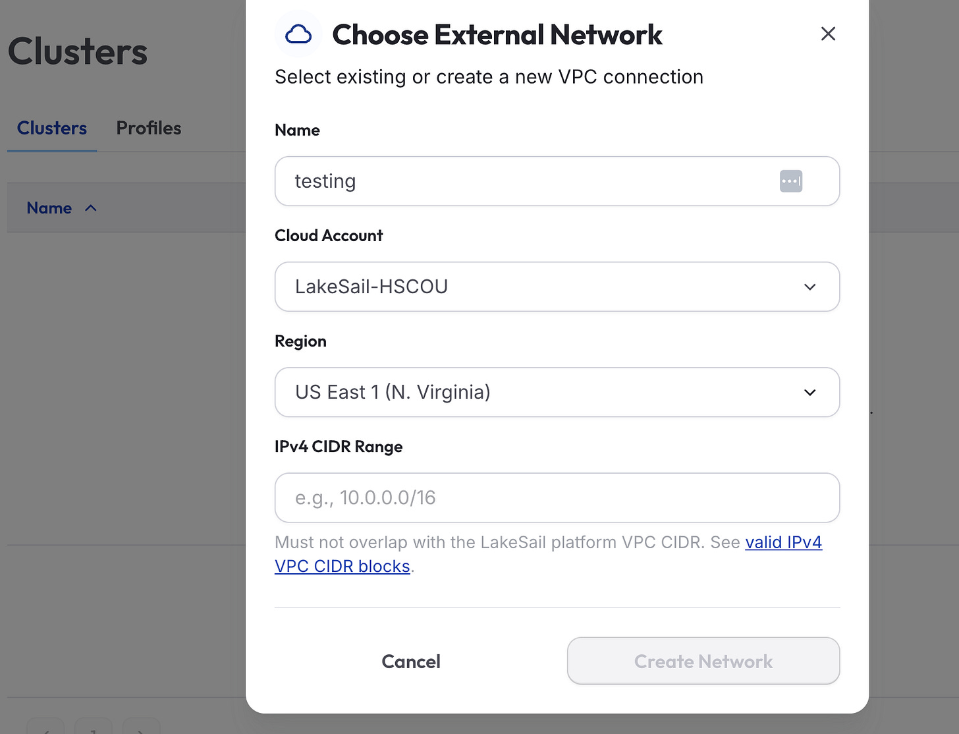
Task: Close the Choose External Network dialog
Action: click(x=828, y=34)
